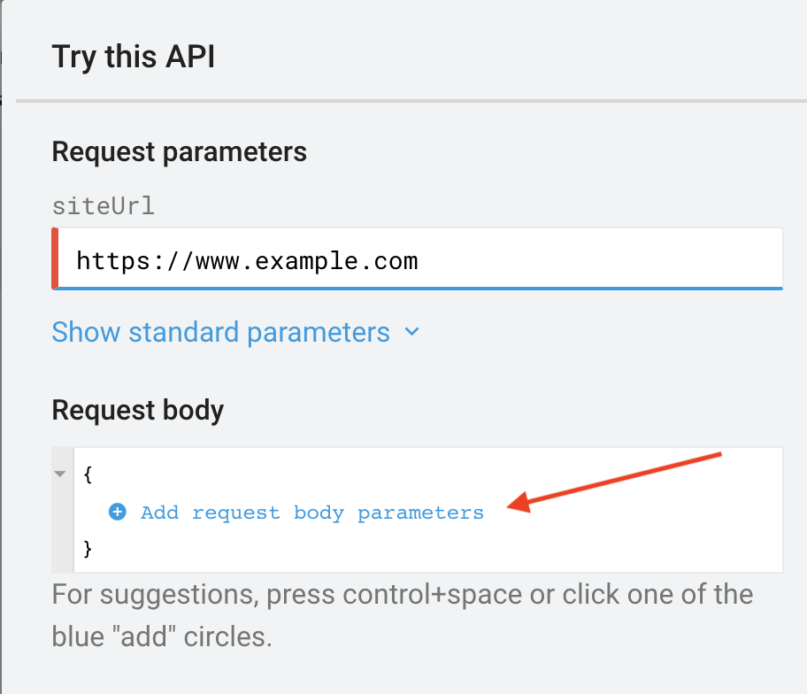The width and height of the screenshot is (807, 694).
Task: Click the https://www.example.com URL text
Action: [247, 261]
